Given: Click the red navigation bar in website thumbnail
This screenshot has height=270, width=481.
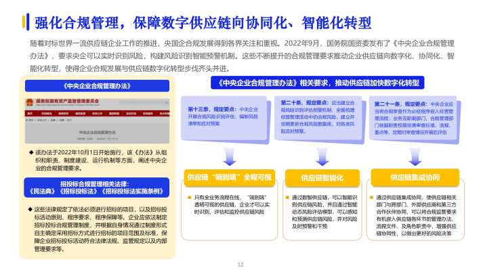Looking at the screenshot, I should click(97, 114).
